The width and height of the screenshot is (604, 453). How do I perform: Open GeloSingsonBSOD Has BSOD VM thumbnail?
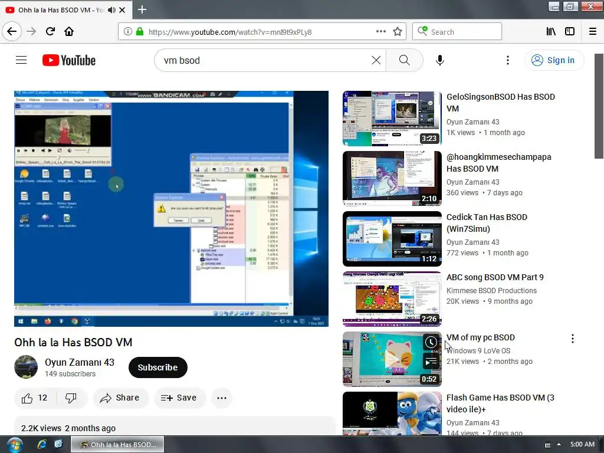pyautogui.click(x=392, y=118)
